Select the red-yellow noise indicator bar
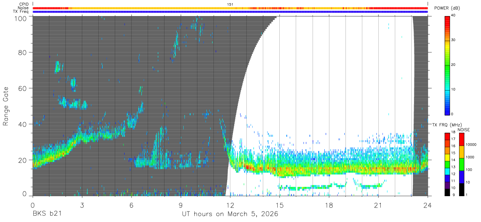The image size is (481, 222). point(230,8)
